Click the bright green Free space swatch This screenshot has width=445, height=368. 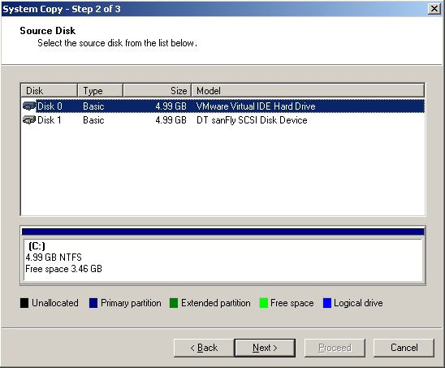coord(264,303)
